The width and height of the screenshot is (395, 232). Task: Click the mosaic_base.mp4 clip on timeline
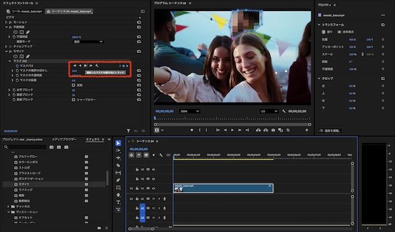223,188
